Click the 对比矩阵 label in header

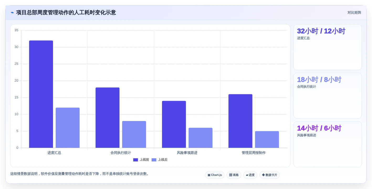point(354,13)
